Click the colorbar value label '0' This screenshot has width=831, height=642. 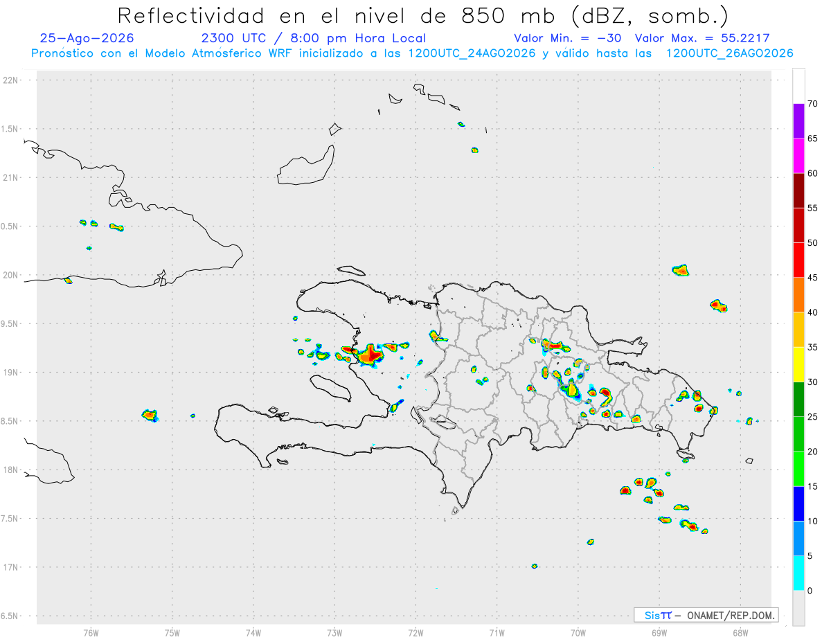tap(810, 591)
